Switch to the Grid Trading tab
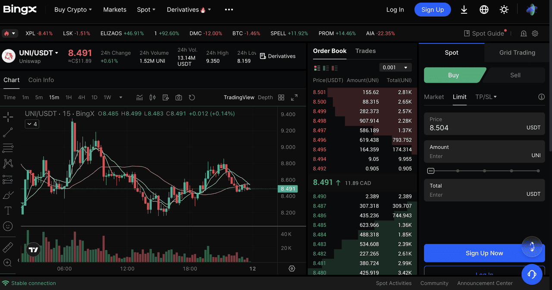 (x=517, y=52)
